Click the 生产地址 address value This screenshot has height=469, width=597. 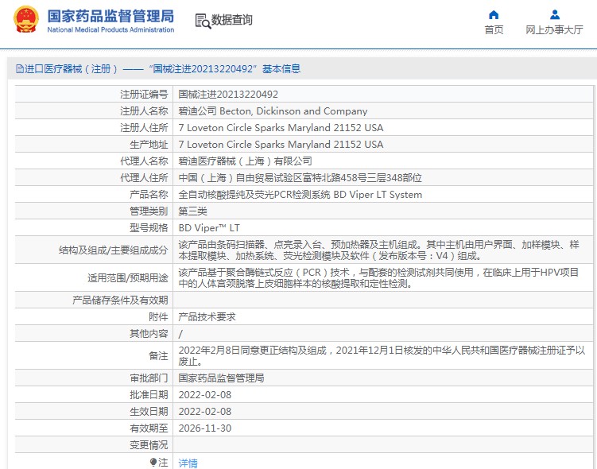click(281, 145)
